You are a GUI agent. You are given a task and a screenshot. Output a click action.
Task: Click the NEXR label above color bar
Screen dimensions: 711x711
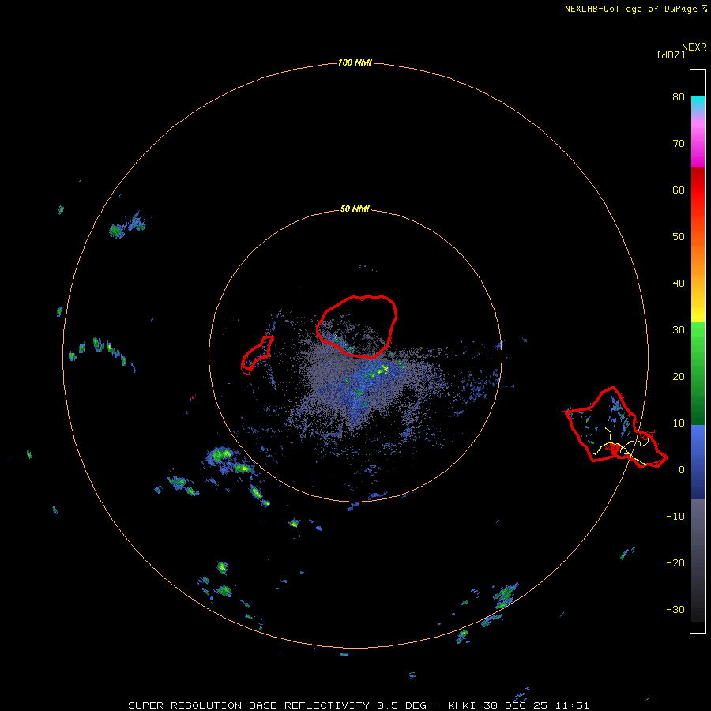pyautogui.click(x=694, y=47)
